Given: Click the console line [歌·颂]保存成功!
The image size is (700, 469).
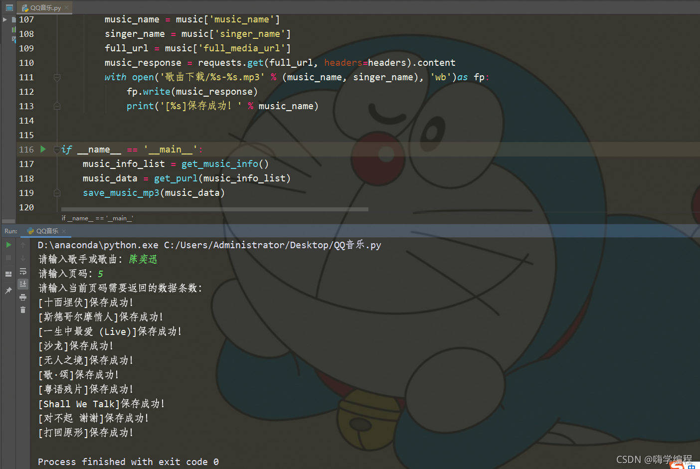Looking at the screenshot, I should [x=79, y=375].
